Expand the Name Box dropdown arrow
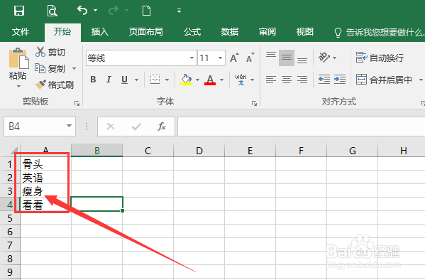 [69, 126]
